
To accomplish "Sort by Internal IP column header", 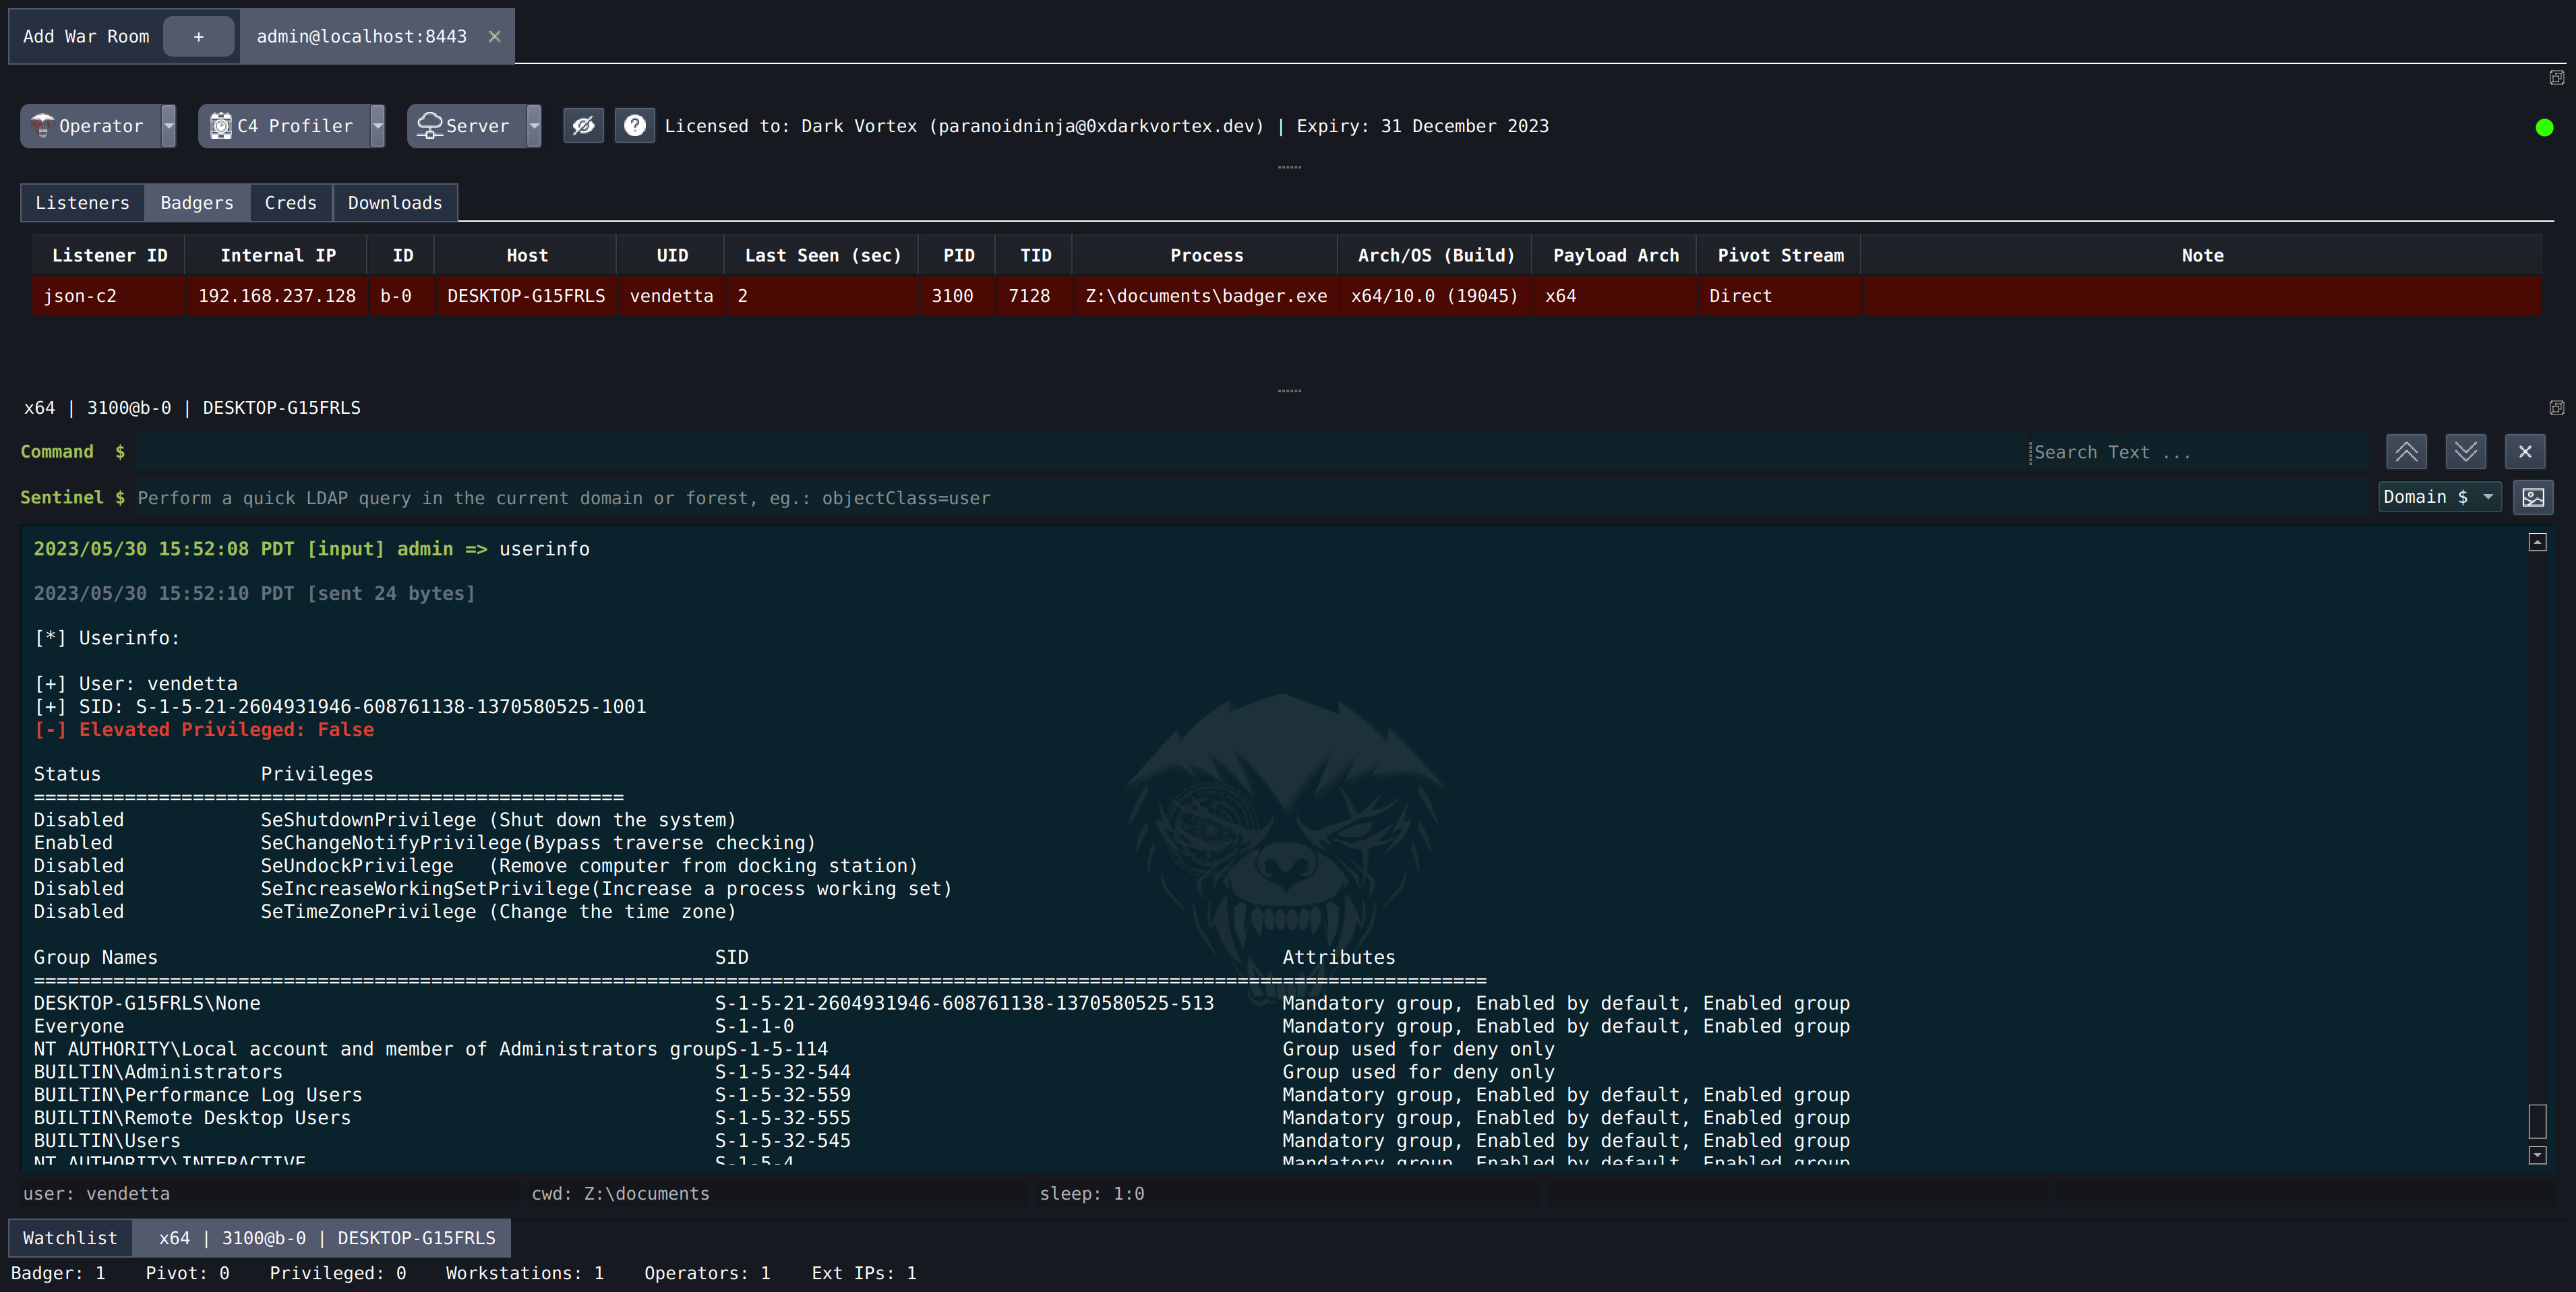I will click(x=277, y=256).
